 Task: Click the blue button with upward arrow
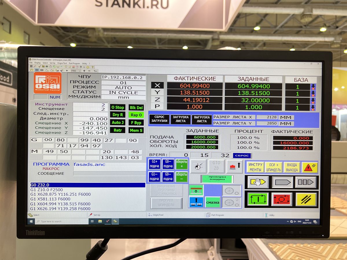click(196, 202)
